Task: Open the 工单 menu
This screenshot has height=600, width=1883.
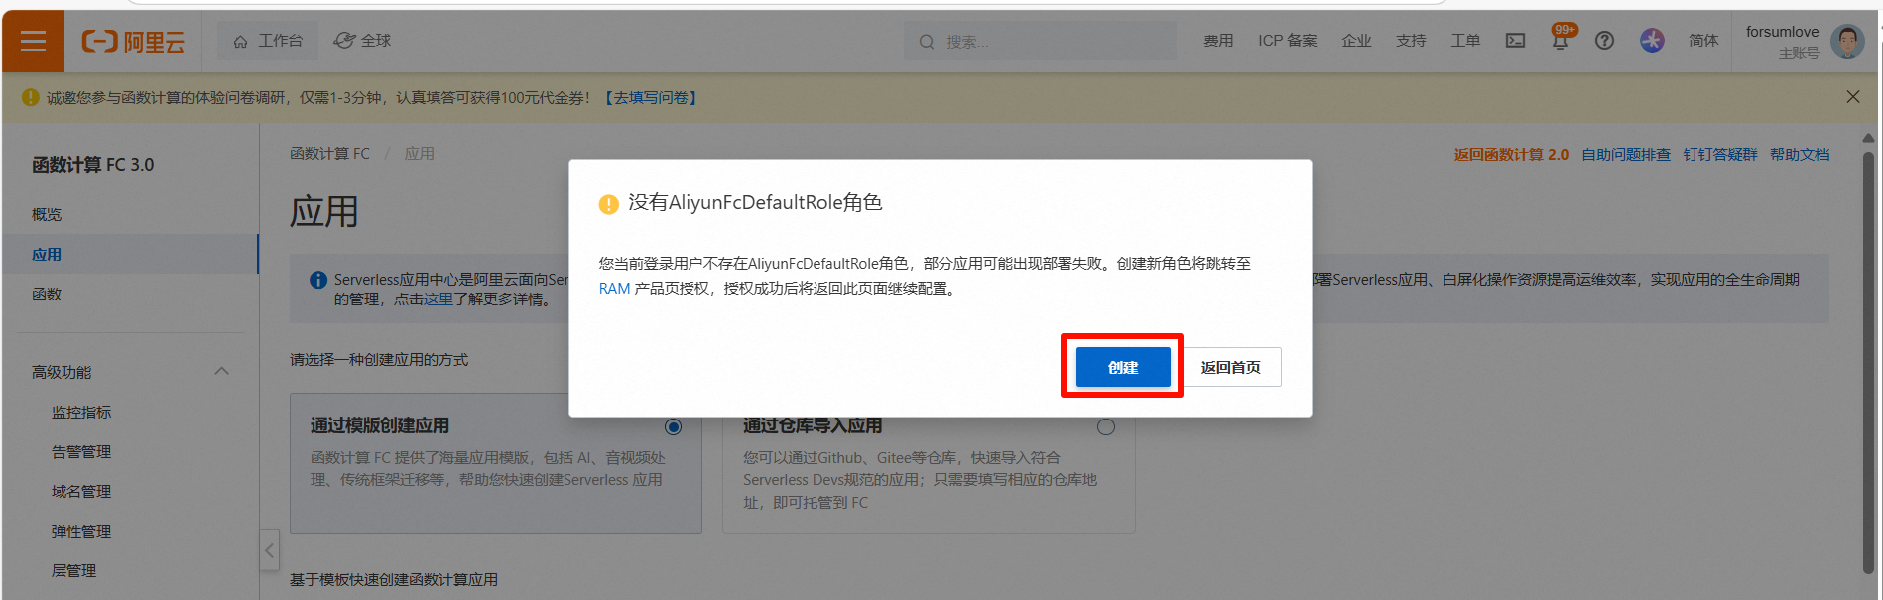Action: tap(1465, 41)
